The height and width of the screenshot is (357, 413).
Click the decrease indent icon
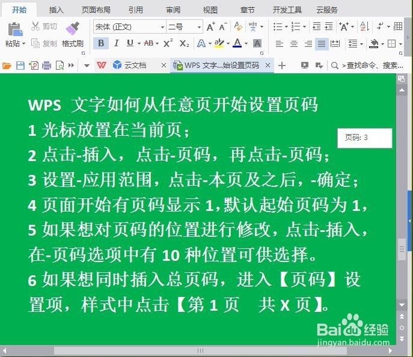316,26
